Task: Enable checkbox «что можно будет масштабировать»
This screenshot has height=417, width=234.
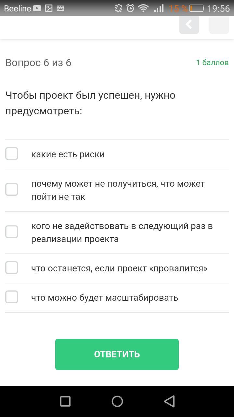Action: [x=12, y=297]
